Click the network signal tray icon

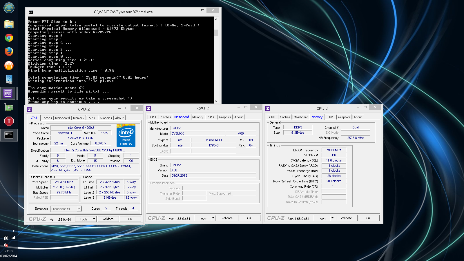point(13,238)
